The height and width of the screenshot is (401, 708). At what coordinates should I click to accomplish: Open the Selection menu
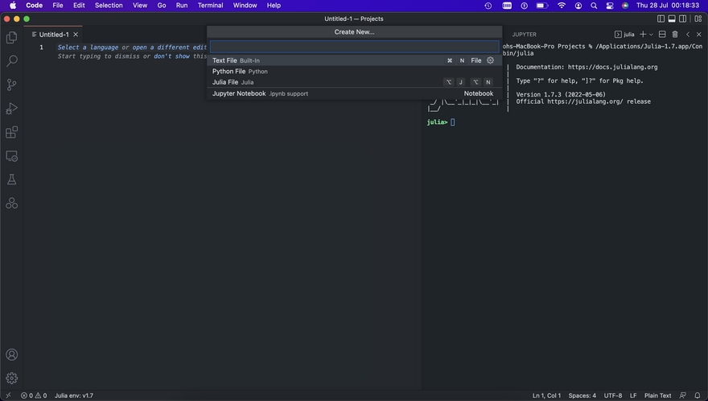coord(109,6)
